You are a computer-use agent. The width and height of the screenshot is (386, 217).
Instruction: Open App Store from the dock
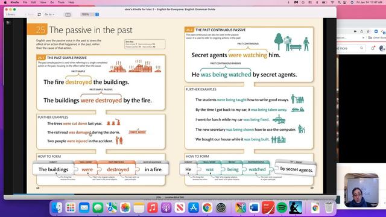coord(194,208)
